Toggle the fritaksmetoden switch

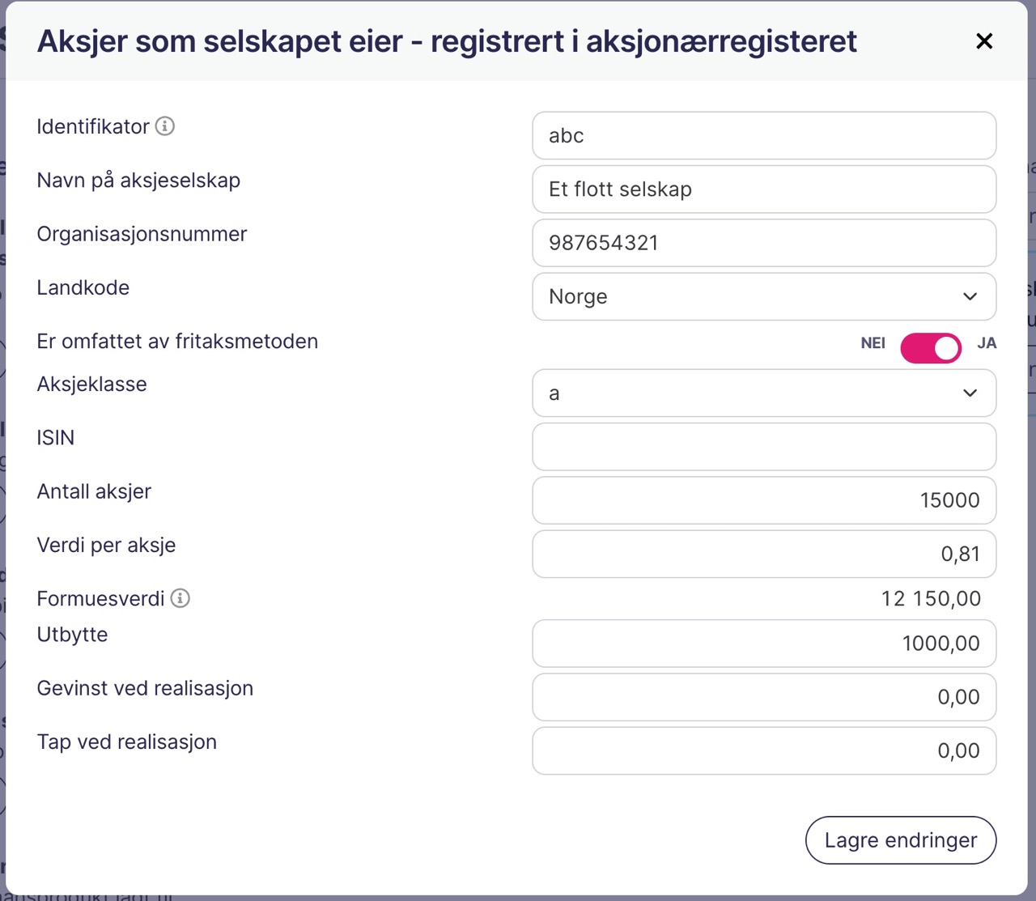[931, 348]
